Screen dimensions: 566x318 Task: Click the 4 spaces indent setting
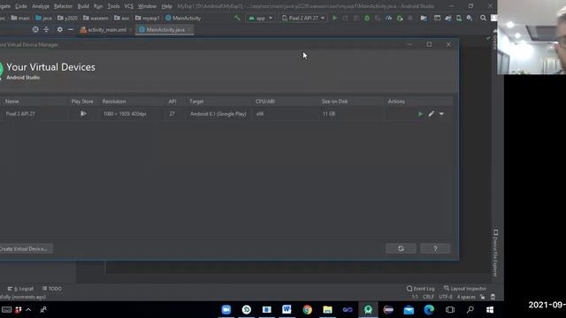(466, 297)
